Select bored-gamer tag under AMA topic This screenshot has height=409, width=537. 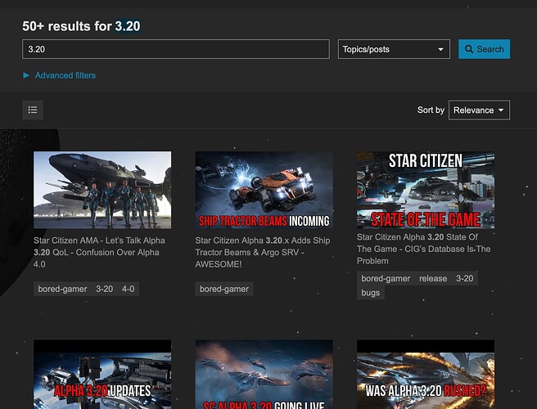[x=62, y=289]
